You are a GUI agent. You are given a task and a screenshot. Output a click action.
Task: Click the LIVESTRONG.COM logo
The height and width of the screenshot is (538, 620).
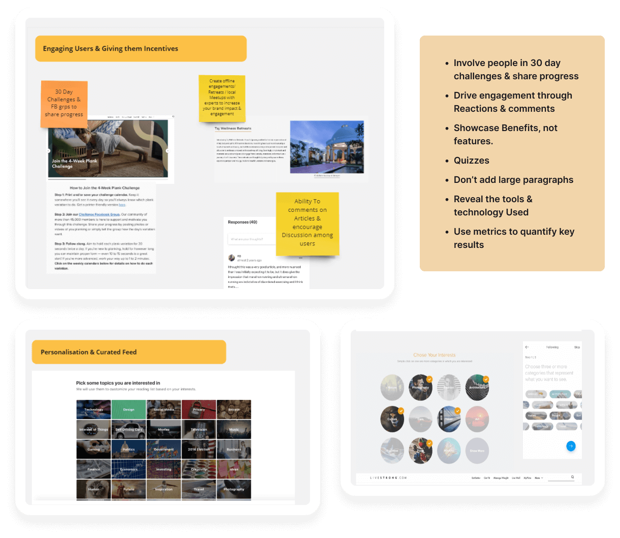389,478
